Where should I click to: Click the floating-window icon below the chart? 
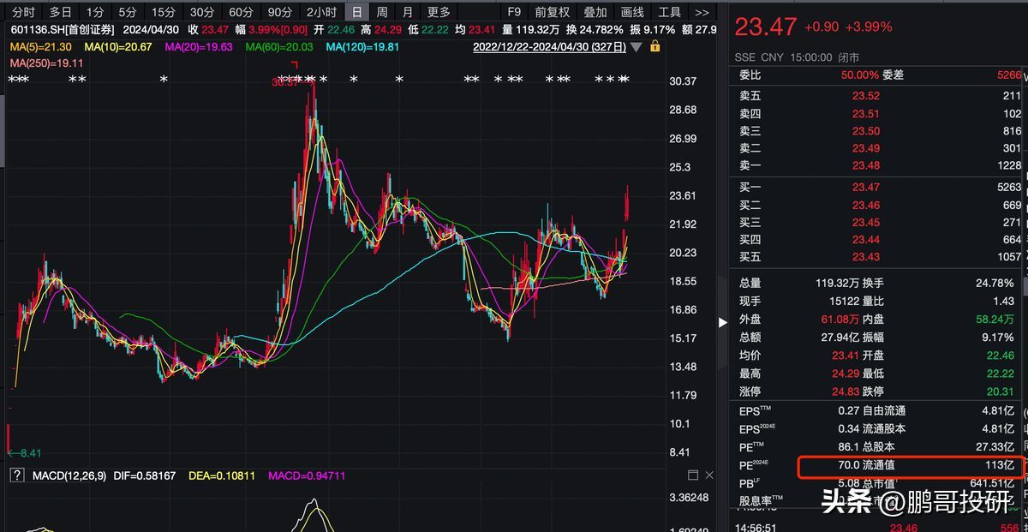point(693,474)
